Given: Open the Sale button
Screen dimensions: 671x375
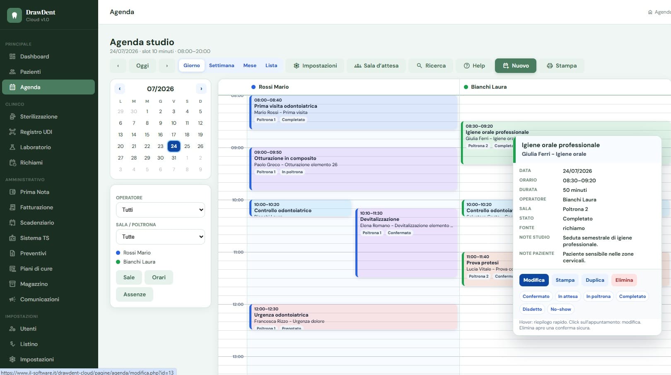Looking at the screenshot, I should (129, 277).
